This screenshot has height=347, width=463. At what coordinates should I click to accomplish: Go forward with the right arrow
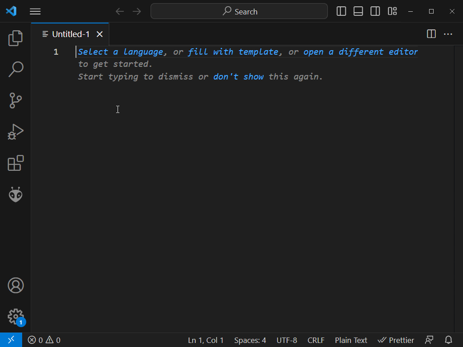point(137,11)
